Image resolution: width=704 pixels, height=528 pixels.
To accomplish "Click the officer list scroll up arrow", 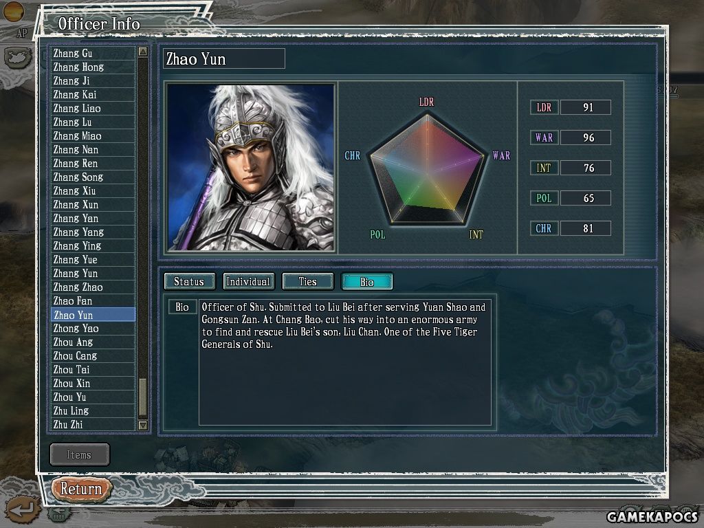I will tap(143, 52).
